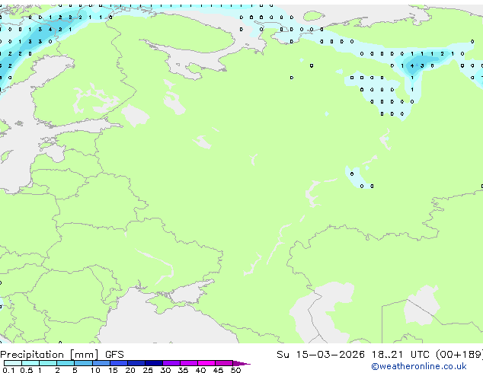Pick the legend swatch between 2 and 5
483x373 pixels.
point(66,363)
